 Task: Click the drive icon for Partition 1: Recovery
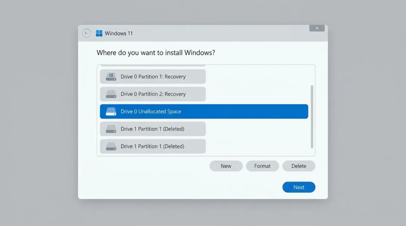[x=111, y=77]
